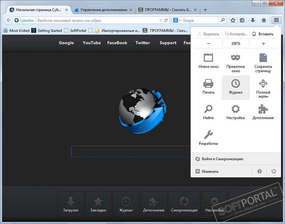Open Settings (Настройки) in the menu panel

tap(236, 112)
